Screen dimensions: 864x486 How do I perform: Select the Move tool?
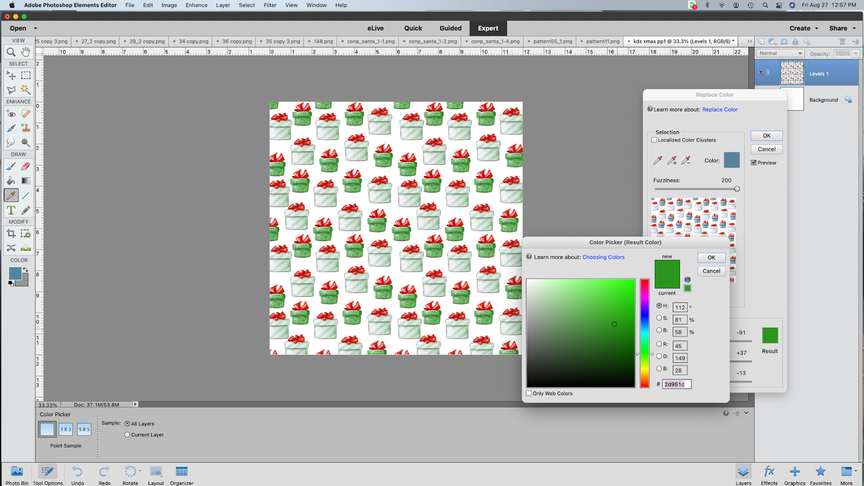click(x=11, y=76)
